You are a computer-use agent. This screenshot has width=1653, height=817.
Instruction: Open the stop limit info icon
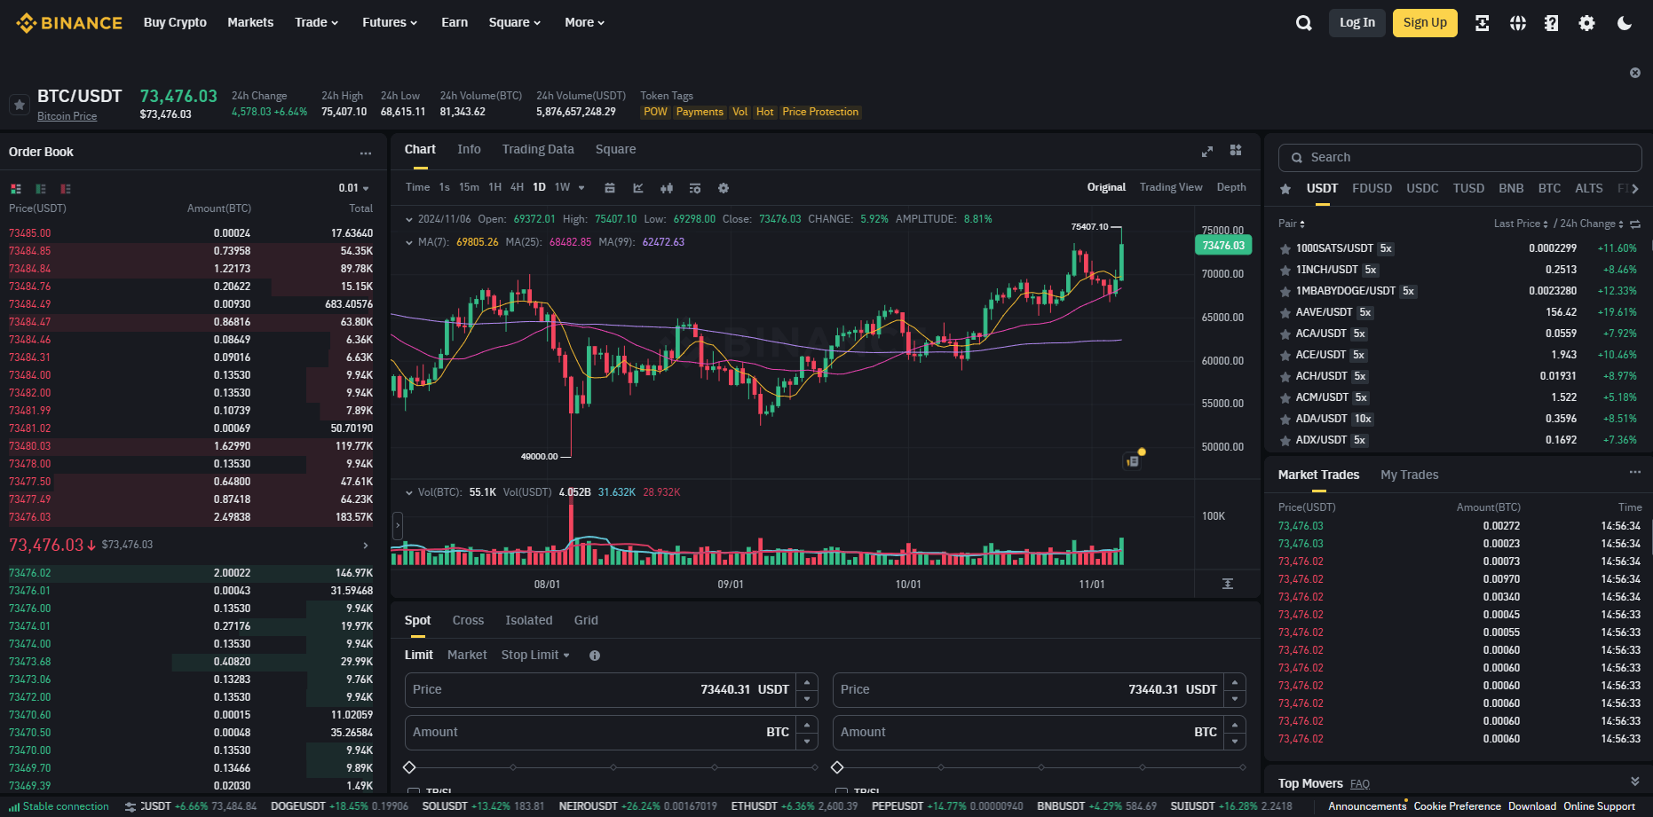pos(595,656)
